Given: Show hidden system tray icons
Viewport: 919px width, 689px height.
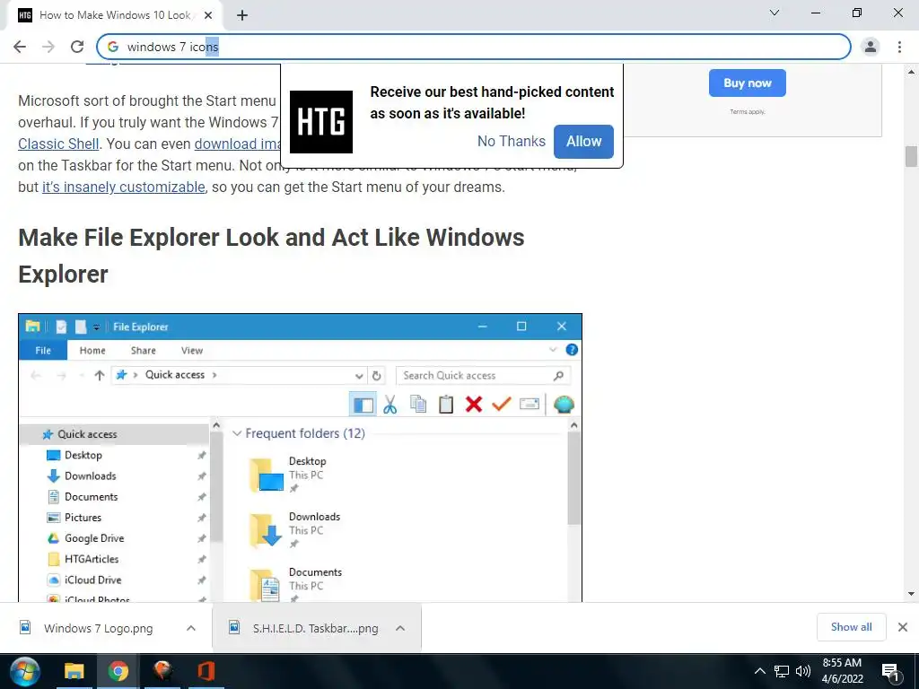Looking at the screenshot, I should click(x=759, y=671).
